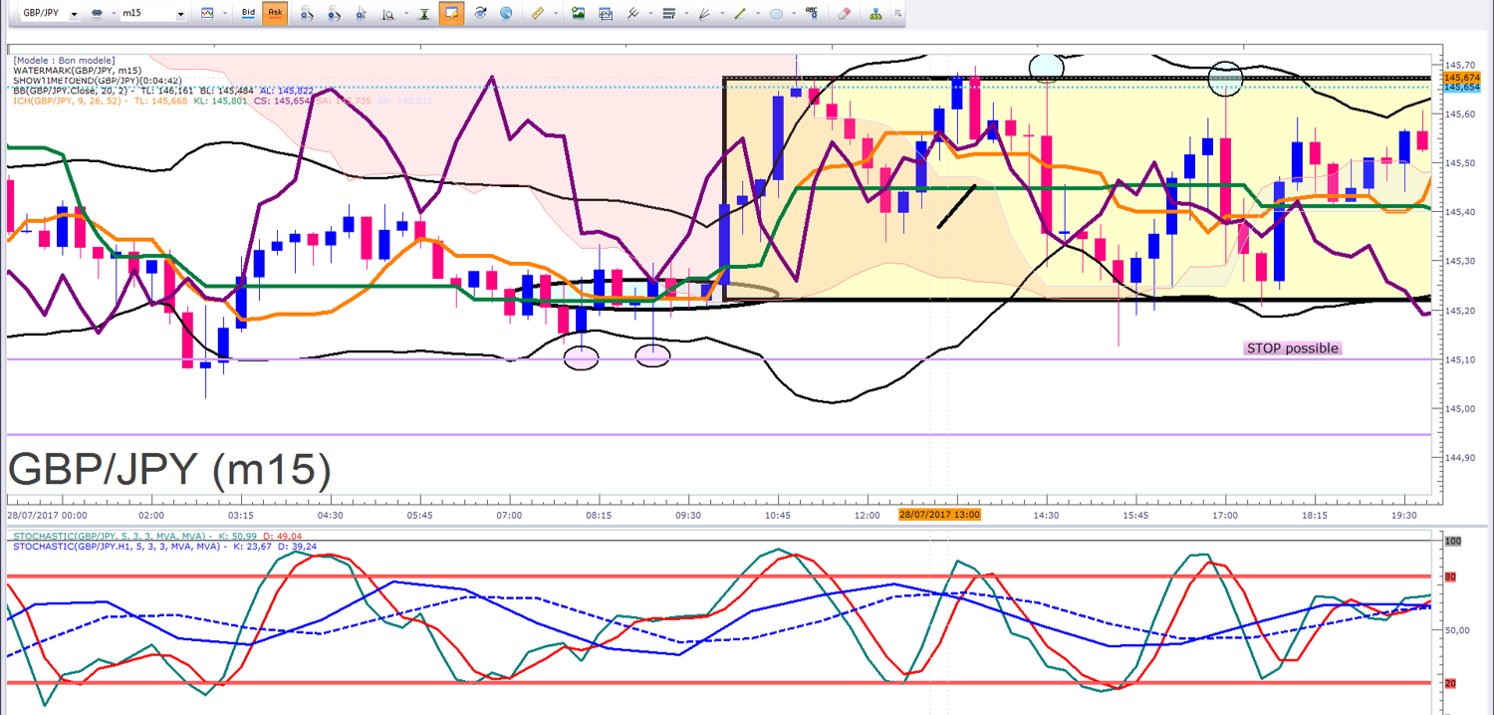Viewport: 1494px width, 715px height.
Task: Toggle the Bid price button
Action: tap(248, 14)
